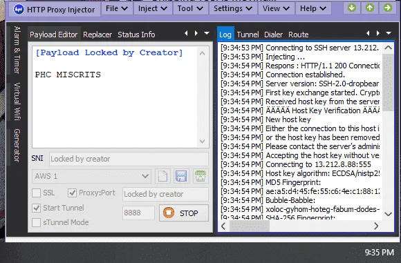The image size is (401, 263).
Task: Open the Settings menu
Action: [x=233, y=9]
